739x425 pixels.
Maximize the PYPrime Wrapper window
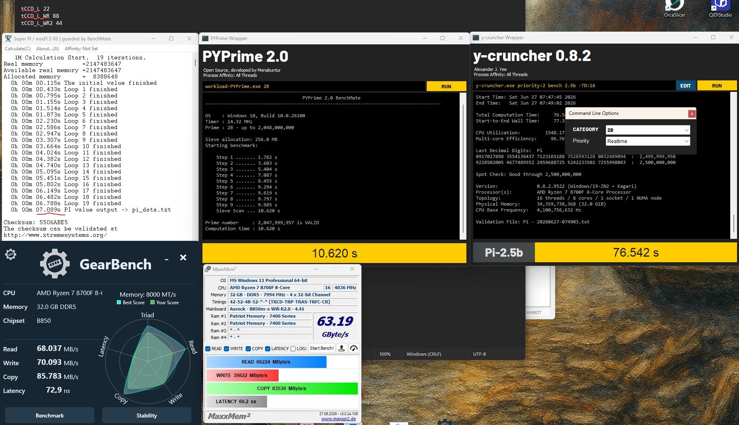[x=443, y=38]
